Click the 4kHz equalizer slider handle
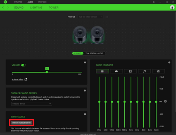Viewport: 176px width, 135px height. pyautogui.click(x=143, y=102)
